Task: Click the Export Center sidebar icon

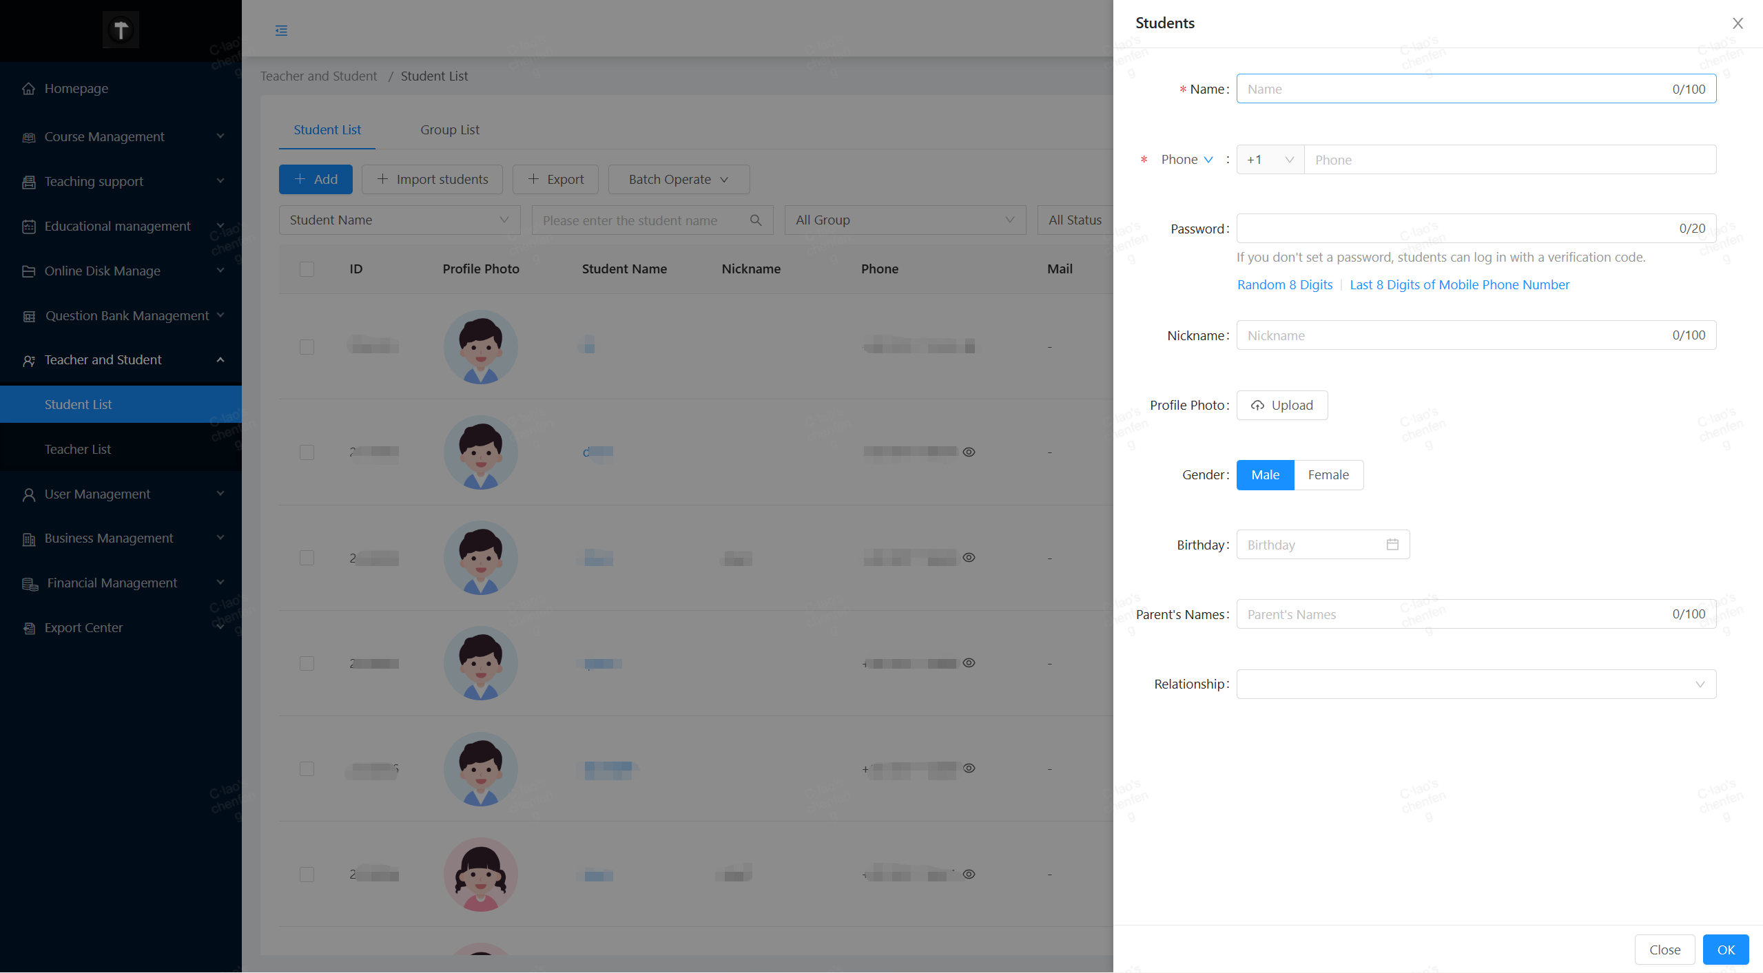Action: [29, 628]
